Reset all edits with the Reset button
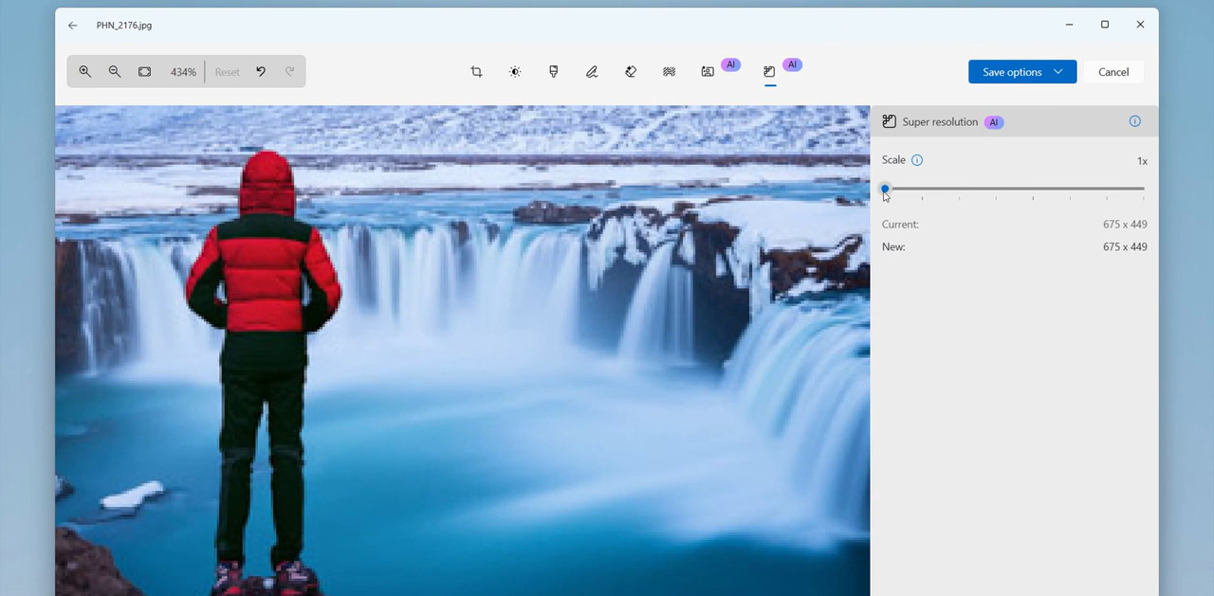 228,72
